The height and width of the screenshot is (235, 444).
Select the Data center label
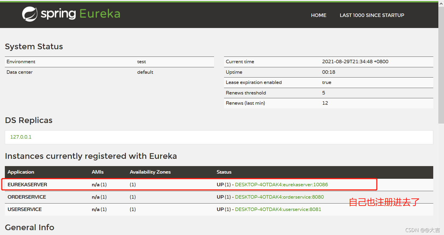pos(19,72)
